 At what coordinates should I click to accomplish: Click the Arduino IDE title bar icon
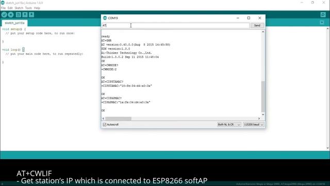point(3,3)
